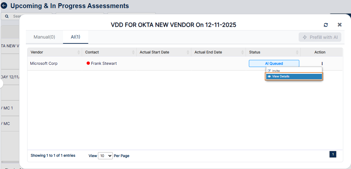The height and width of the screenshot is (169, 351).
Task: Click the AI Queued status badge
Action: [x=274, y=63]
